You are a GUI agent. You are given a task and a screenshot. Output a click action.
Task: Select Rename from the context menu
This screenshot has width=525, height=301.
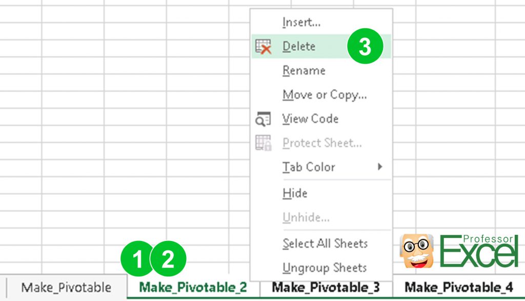[304, 70]
